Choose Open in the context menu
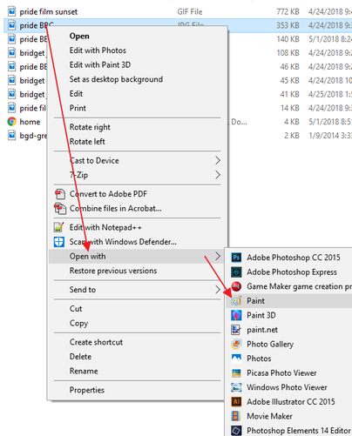The width and height of the screenshot is (352, 436). pyautogui.click(x=79, y=36)
